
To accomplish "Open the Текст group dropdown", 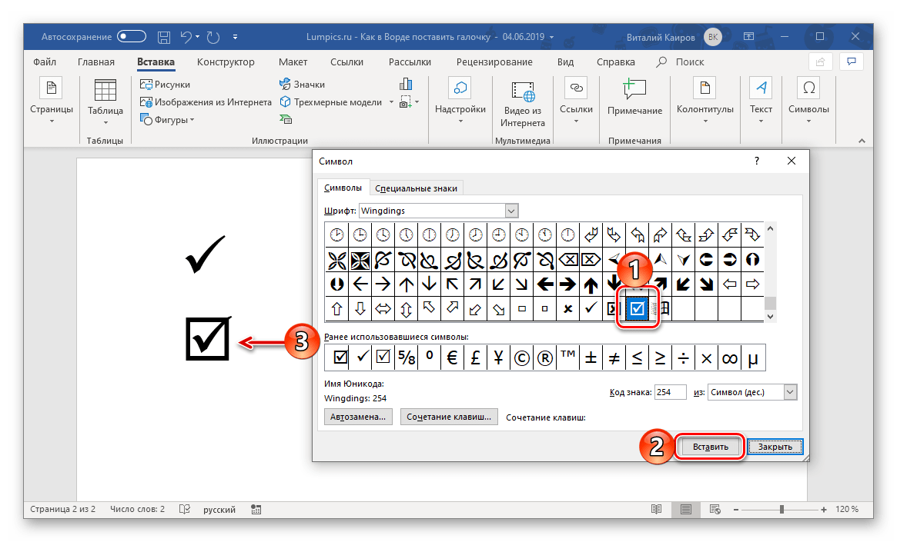I will [x=761, y=101].
